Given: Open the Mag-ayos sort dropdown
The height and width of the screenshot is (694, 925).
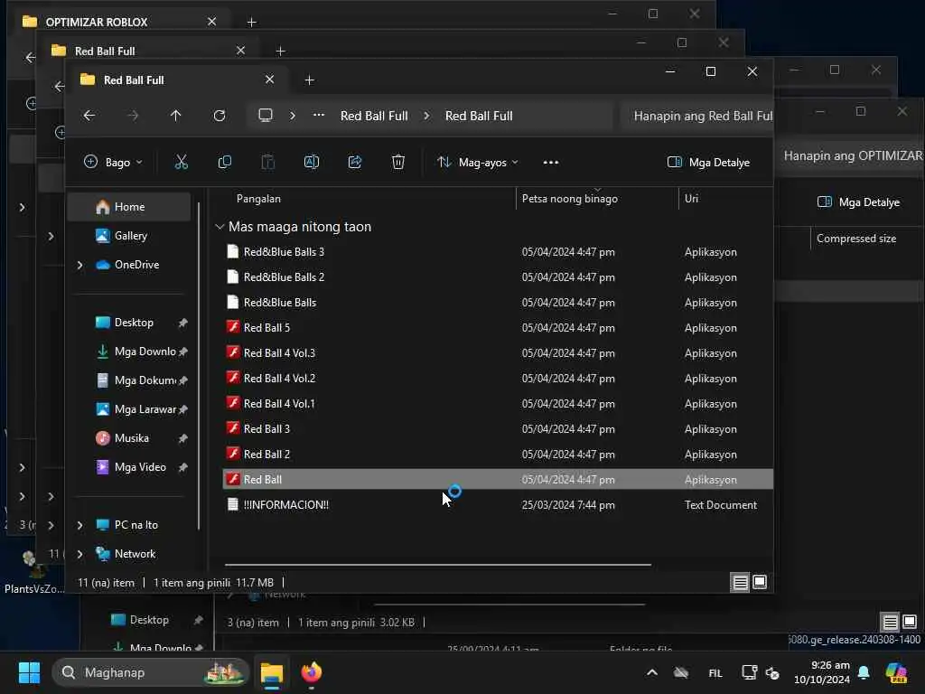Looking at the screenshot, I should 478,163.
